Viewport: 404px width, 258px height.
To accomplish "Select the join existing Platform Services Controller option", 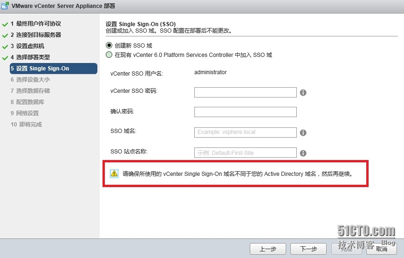I will (x=109, y=55).
